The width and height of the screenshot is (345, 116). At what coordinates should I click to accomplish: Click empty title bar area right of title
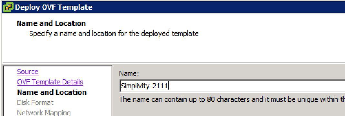218,7
